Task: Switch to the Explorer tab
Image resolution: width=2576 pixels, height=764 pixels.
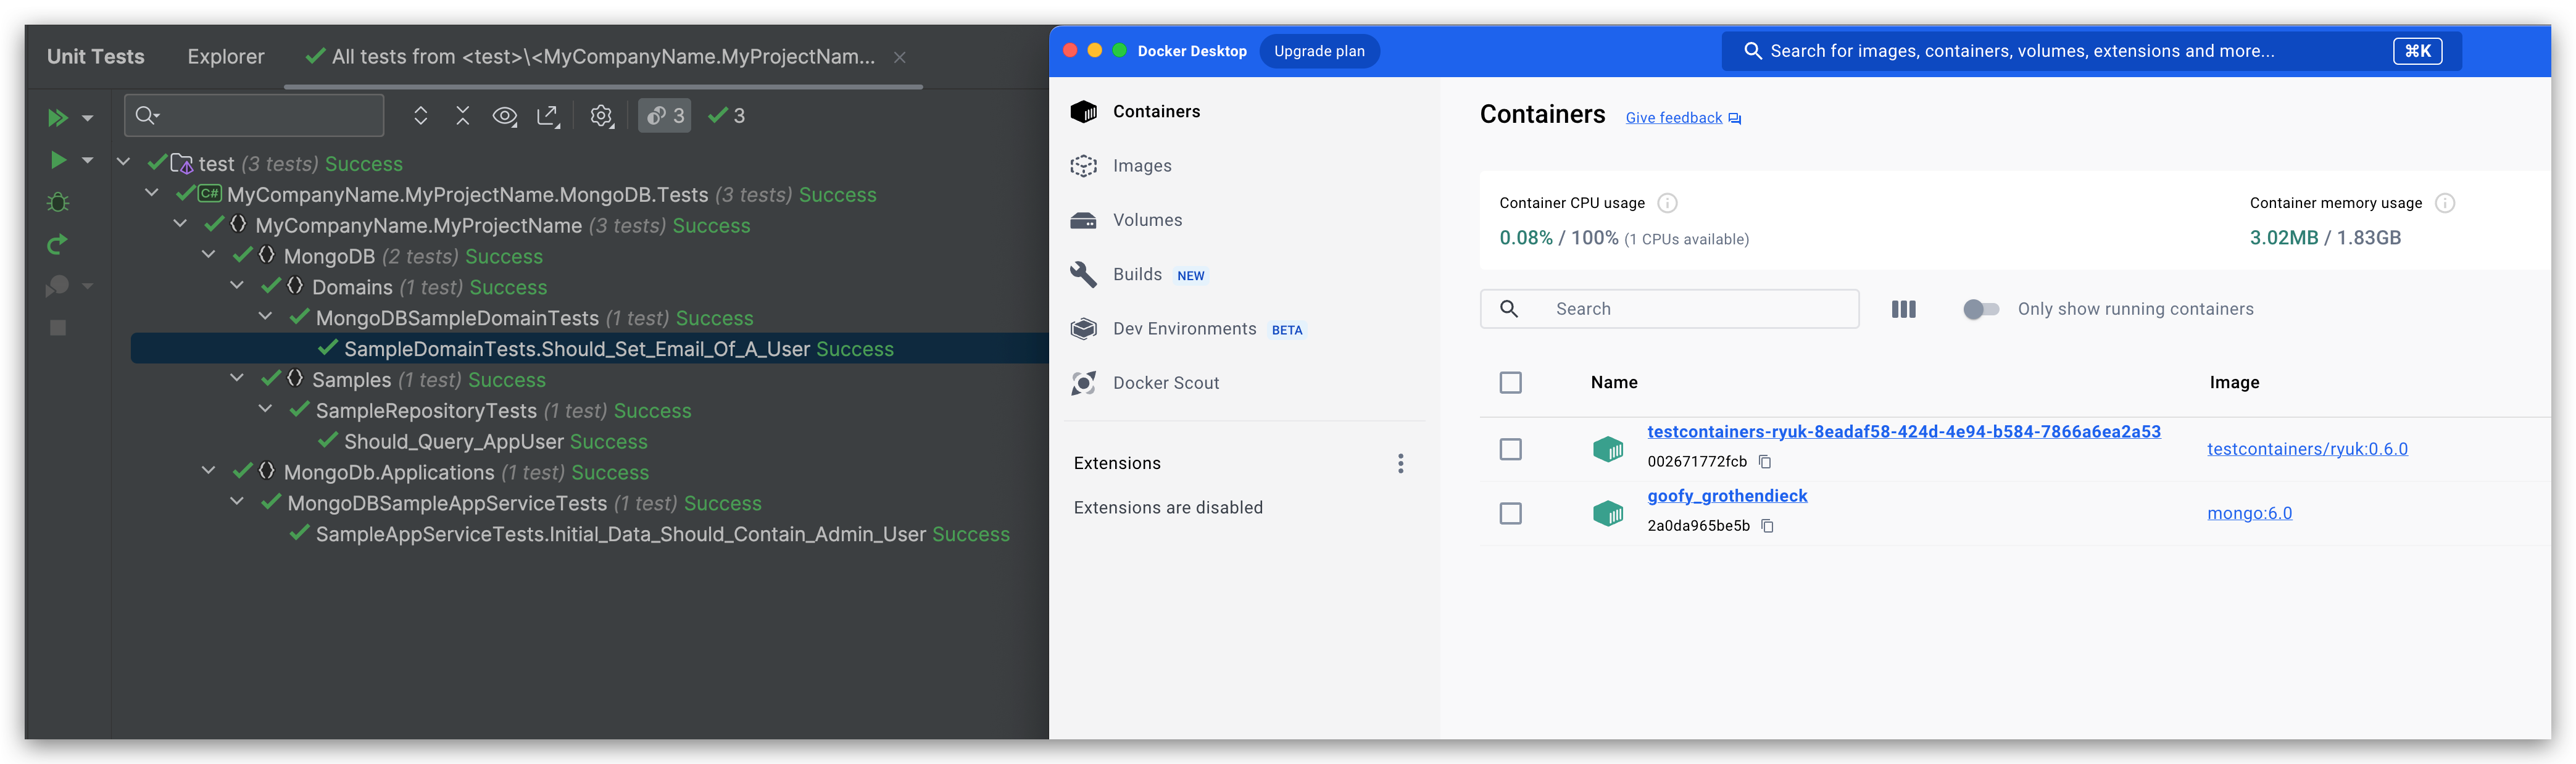Action: (x=225, y=56)
